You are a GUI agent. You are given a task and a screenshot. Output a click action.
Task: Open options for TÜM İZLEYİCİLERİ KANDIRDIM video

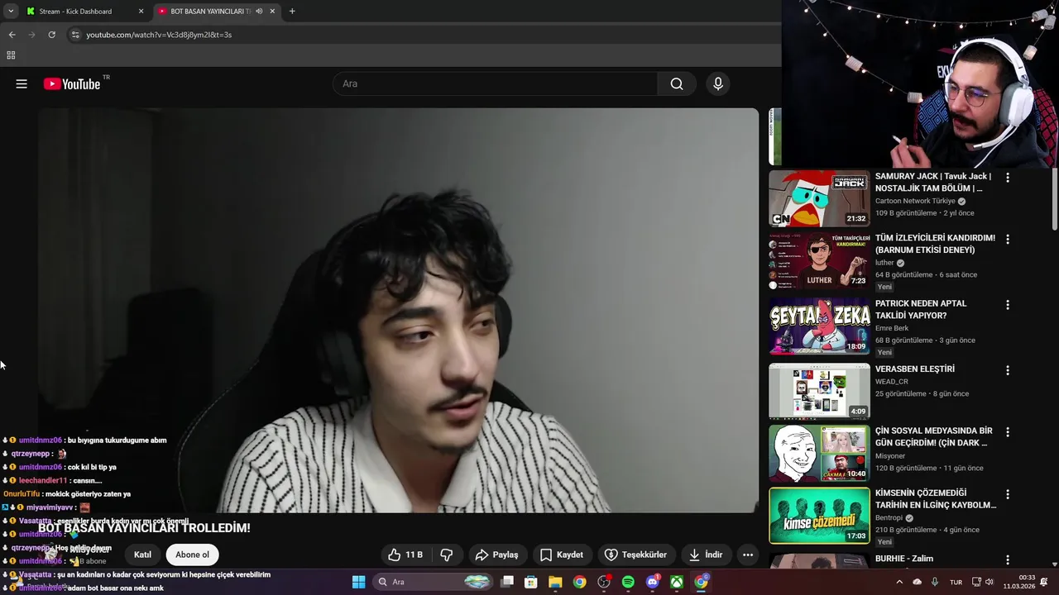[x=1007, y=239]
